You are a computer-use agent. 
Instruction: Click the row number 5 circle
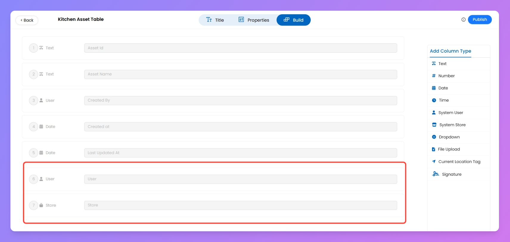click(33, 153)
